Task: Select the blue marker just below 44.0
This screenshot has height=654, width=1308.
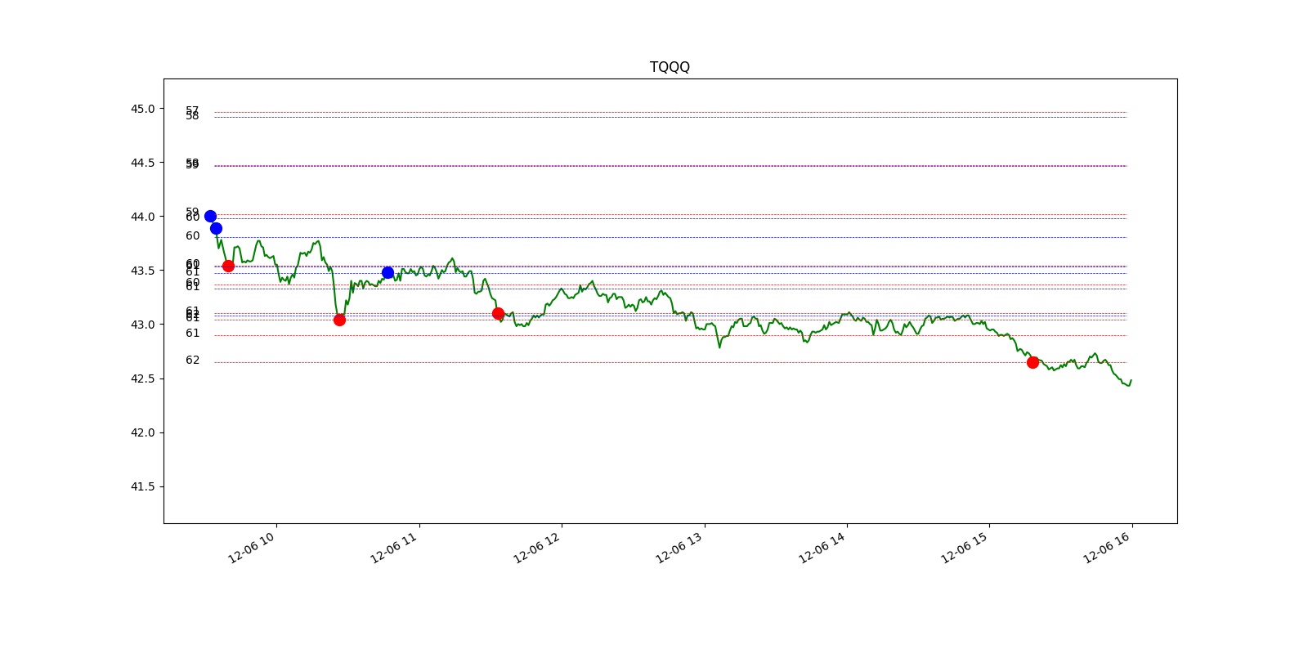Action: pos(216,228)
